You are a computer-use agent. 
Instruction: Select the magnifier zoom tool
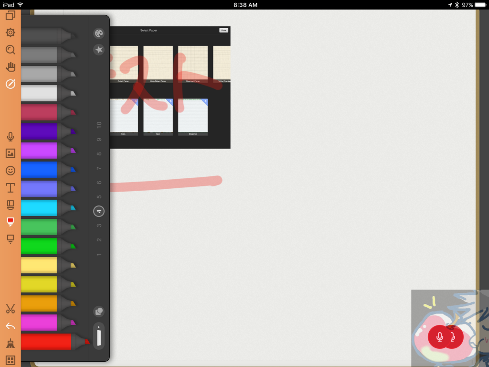10,50
